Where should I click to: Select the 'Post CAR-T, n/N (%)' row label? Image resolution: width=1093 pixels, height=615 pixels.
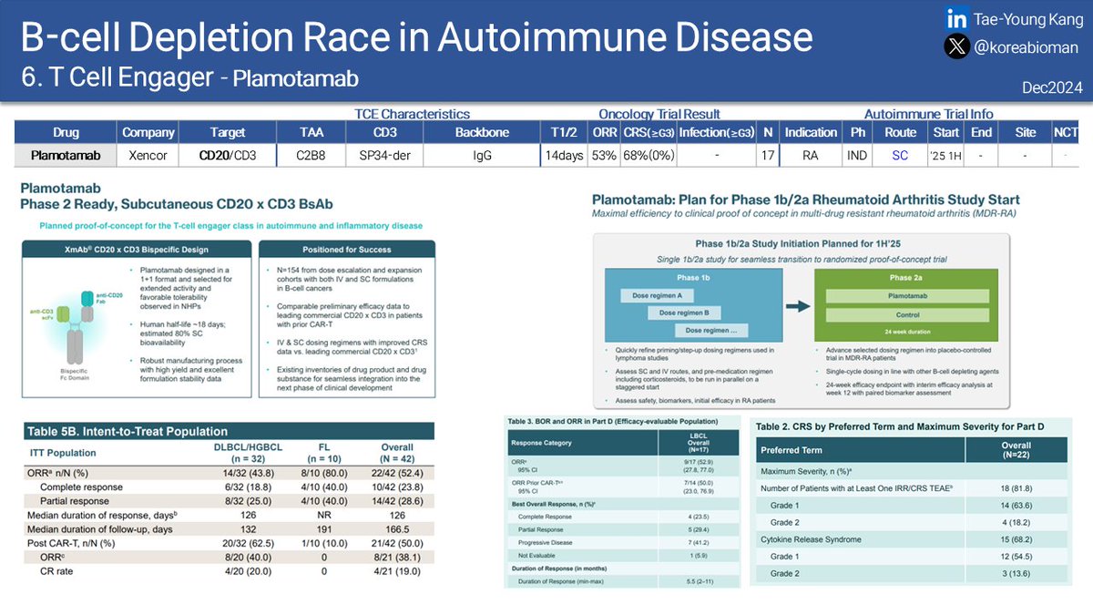(x=69, y=542)
